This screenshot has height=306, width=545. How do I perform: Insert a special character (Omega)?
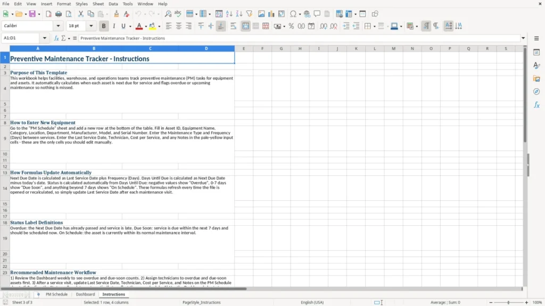point(293,14)
